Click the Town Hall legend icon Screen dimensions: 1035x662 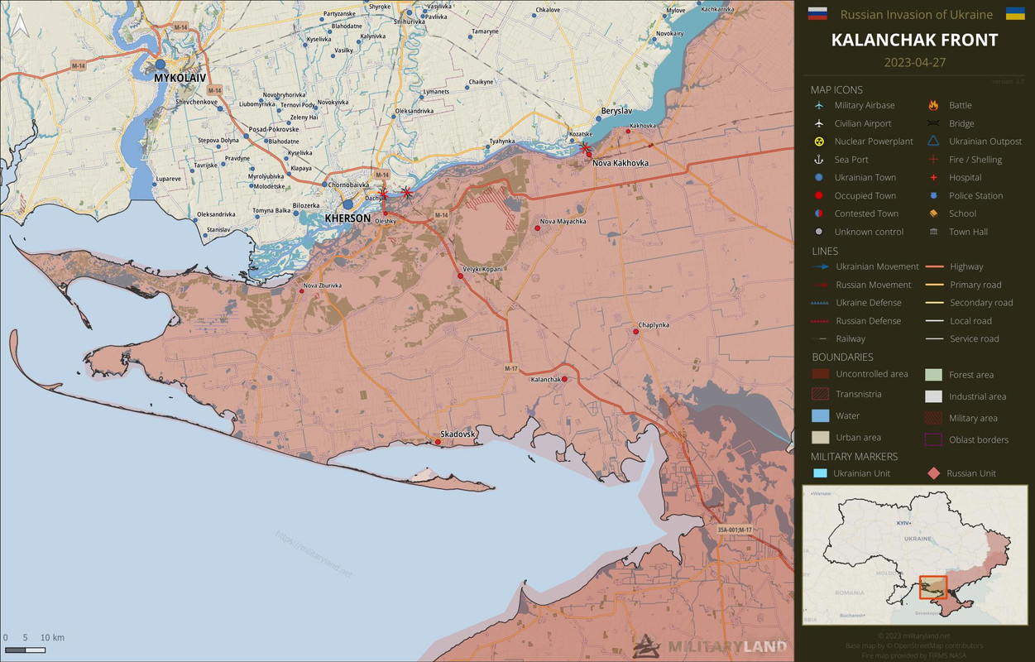pos(933,232)
